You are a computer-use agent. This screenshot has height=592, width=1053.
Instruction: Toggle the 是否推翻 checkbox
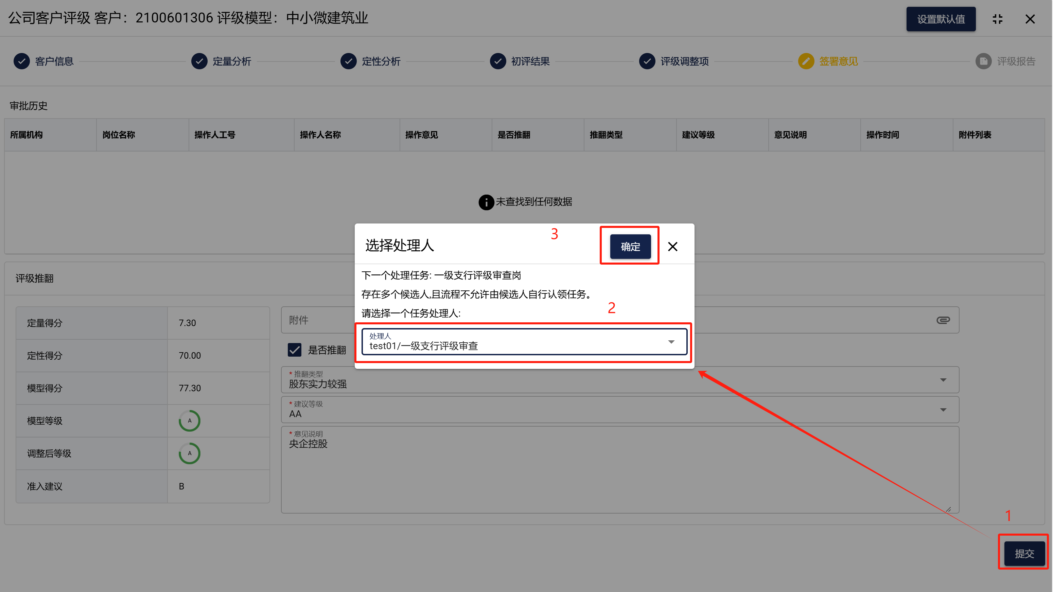(294, 350)
